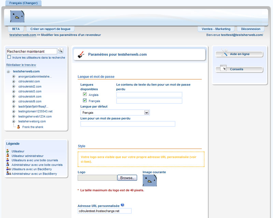The image size is (273, 218).
Task: Click the Aide en ligne help icon
Action: point(225,53)
